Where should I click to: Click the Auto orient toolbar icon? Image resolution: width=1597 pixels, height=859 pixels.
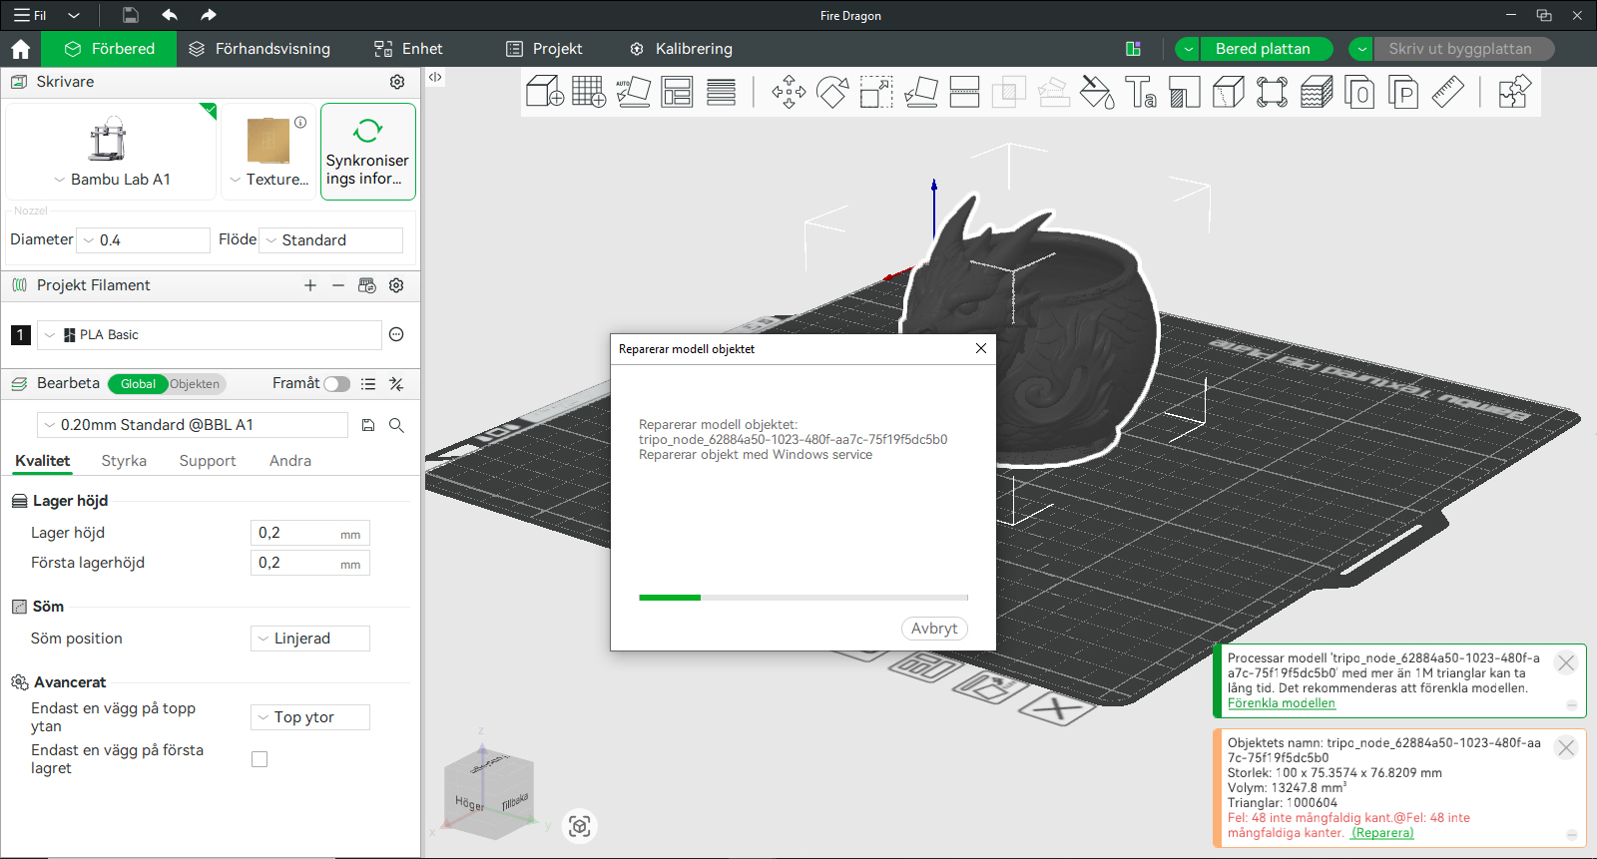tap(633, 92)
